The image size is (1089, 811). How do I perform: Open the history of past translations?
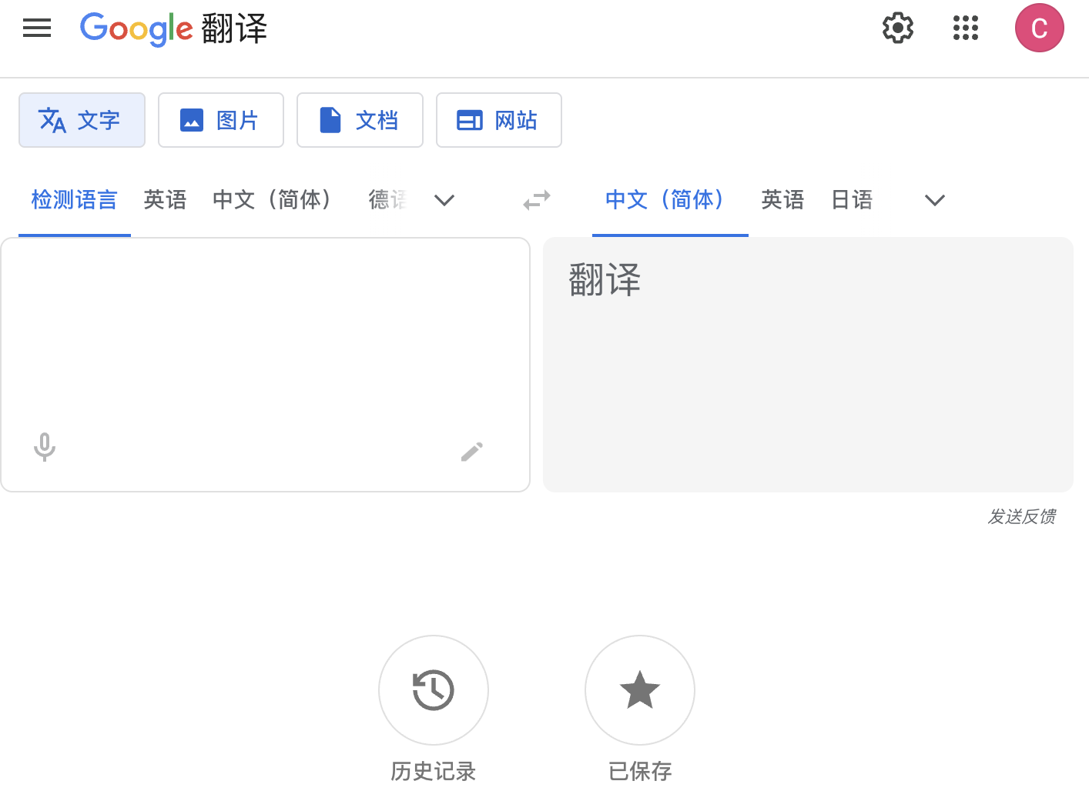coord(433,690)
